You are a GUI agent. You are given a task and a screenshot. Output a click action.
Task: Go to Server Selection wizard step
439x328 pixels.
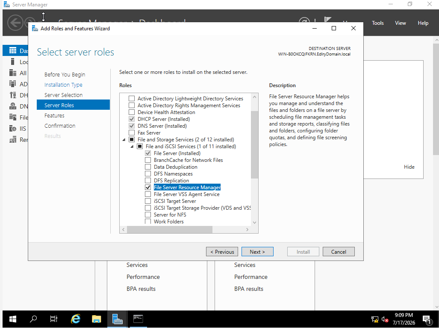tap(64, 95)
